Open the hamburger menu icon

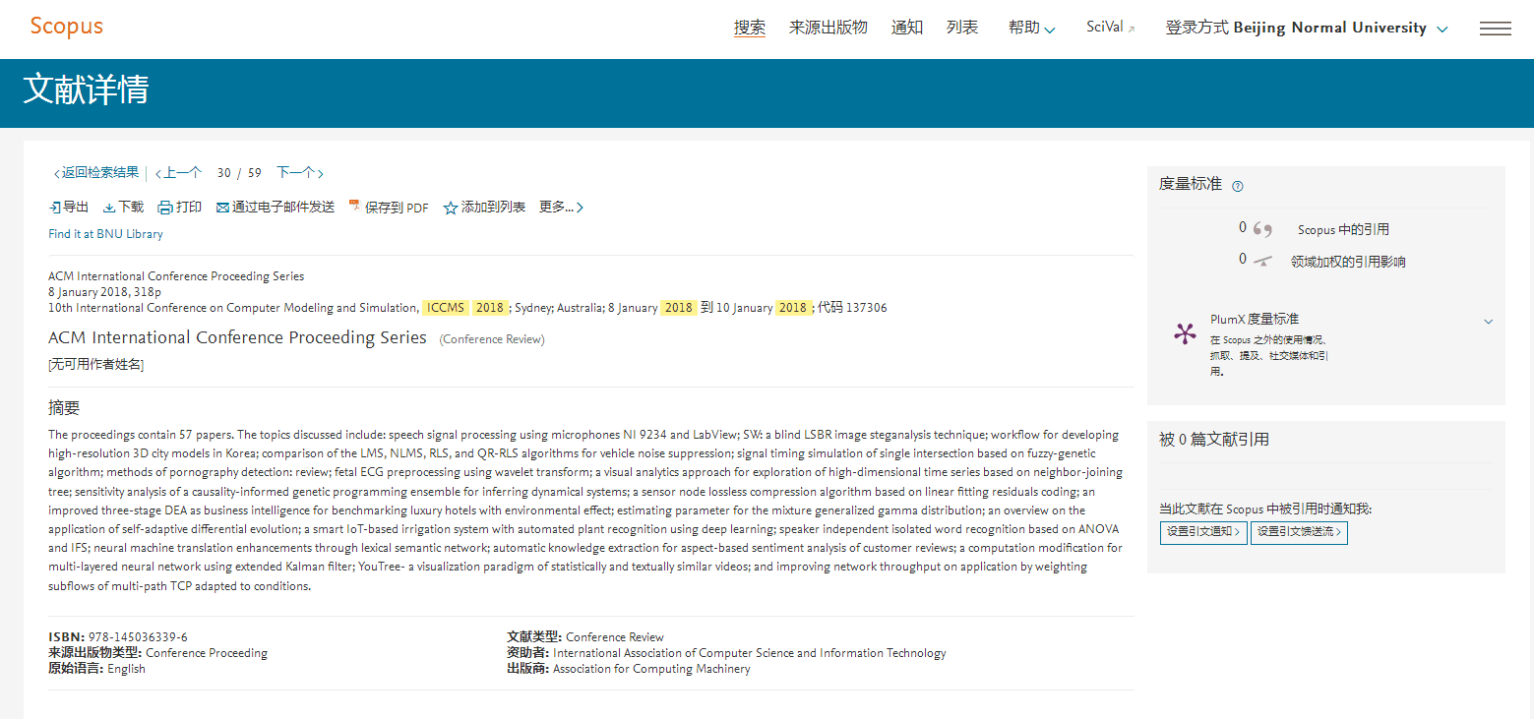(1496, 29)
